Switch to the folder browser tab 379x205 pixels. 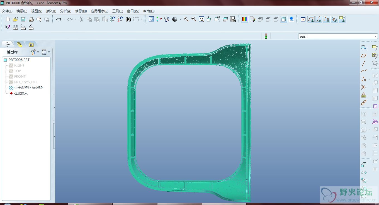coord(19,44)
